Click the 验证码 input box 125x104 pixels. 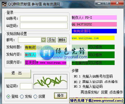[x=26, y=86]
